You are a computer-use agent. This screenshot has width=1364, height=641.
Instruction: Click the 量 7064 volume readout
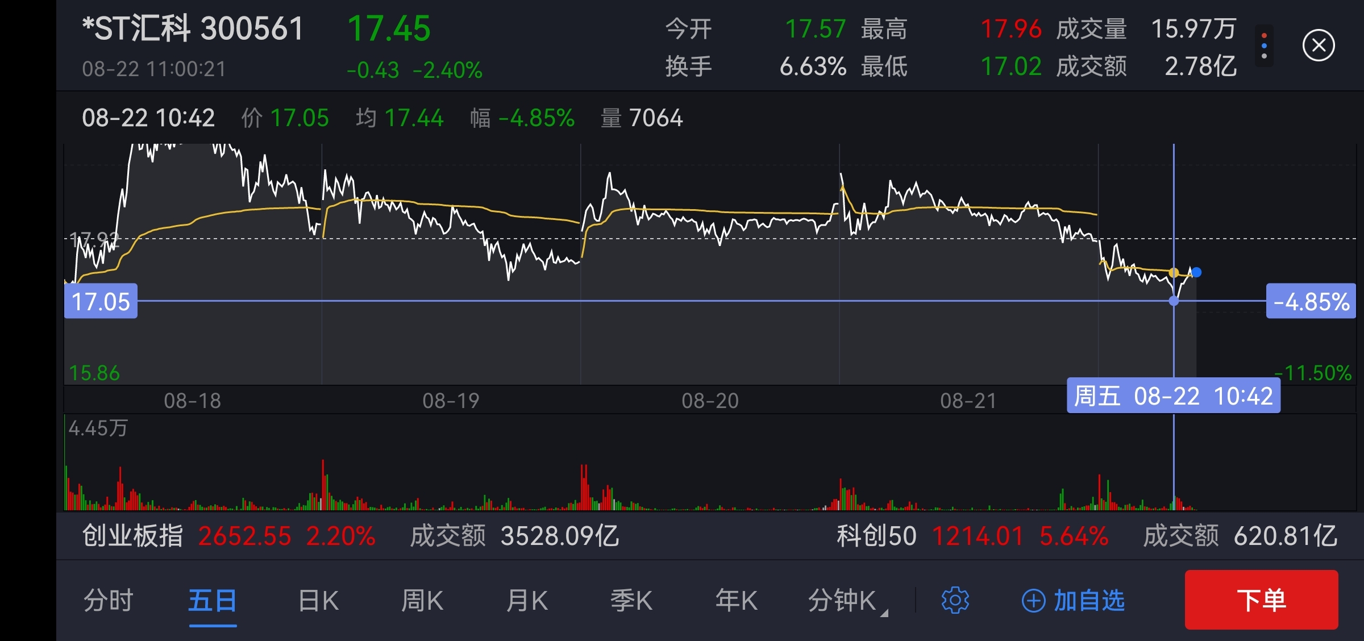click(x=642, y=118)
